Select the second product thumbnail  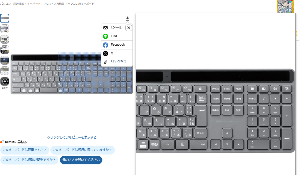5,29
